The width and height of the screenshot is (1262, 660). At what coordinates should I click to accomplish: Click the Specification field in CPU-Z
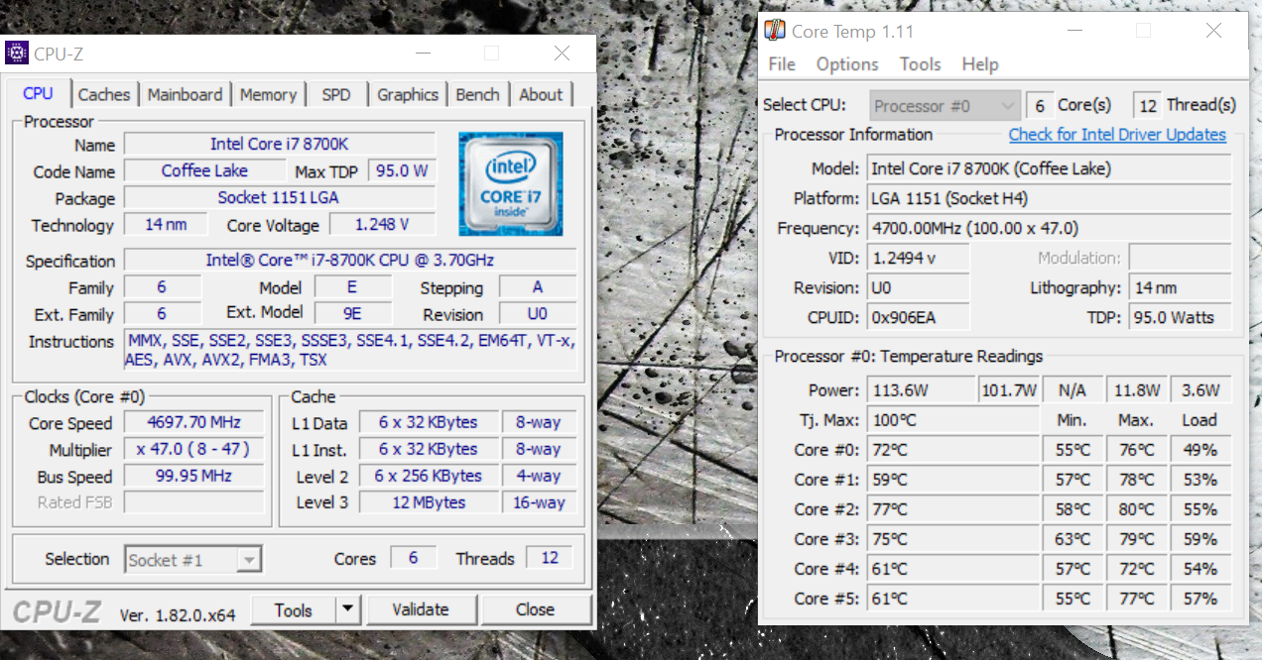coord(350,261)
